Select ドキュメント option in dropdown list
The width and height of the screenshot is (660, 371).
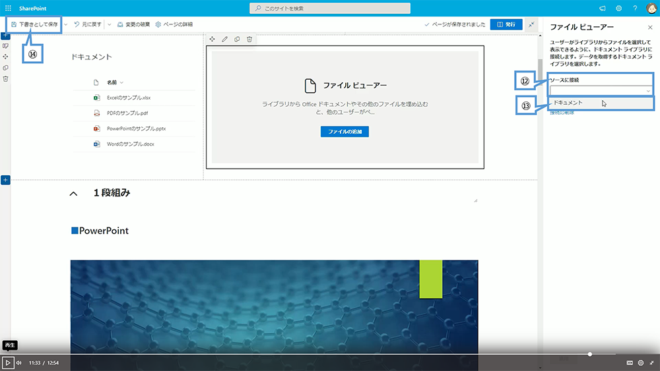[601, 103]
